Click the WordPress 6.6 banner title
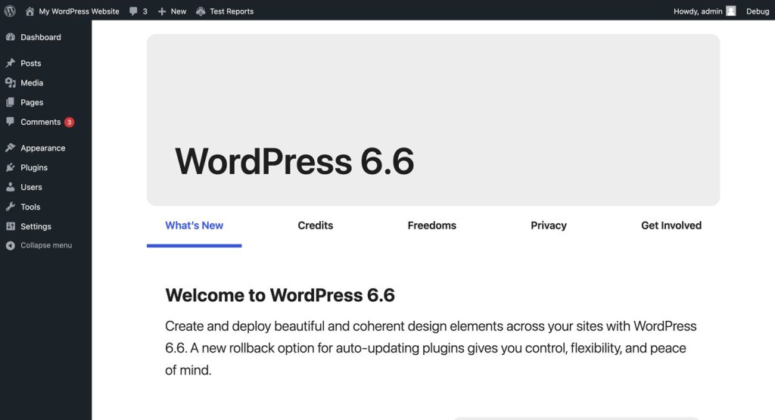The height and width of the screenshot is (420, 775). (x=294, y=162)
